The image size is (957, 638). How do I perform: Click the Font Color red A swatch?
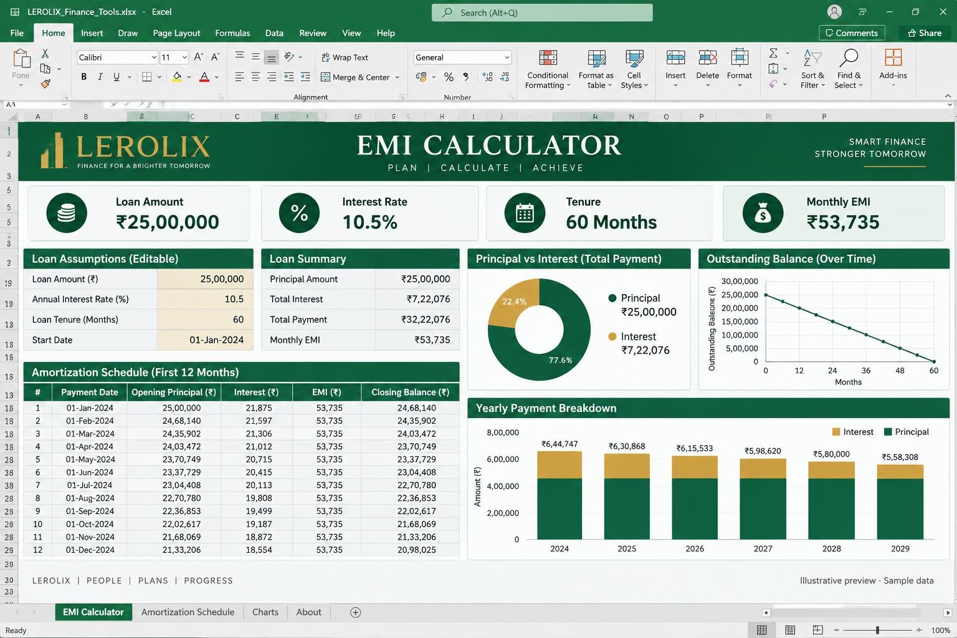(204, 77)
